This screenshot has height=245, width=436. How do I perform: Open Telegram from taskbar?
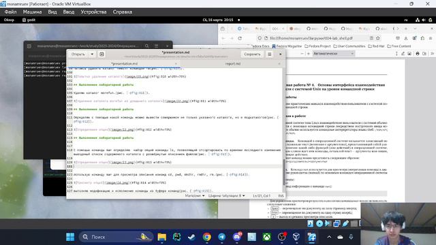tap(221, 237)
